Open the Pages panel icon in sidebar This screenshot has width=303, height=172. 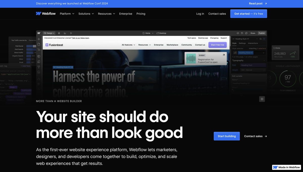[39, 45]
